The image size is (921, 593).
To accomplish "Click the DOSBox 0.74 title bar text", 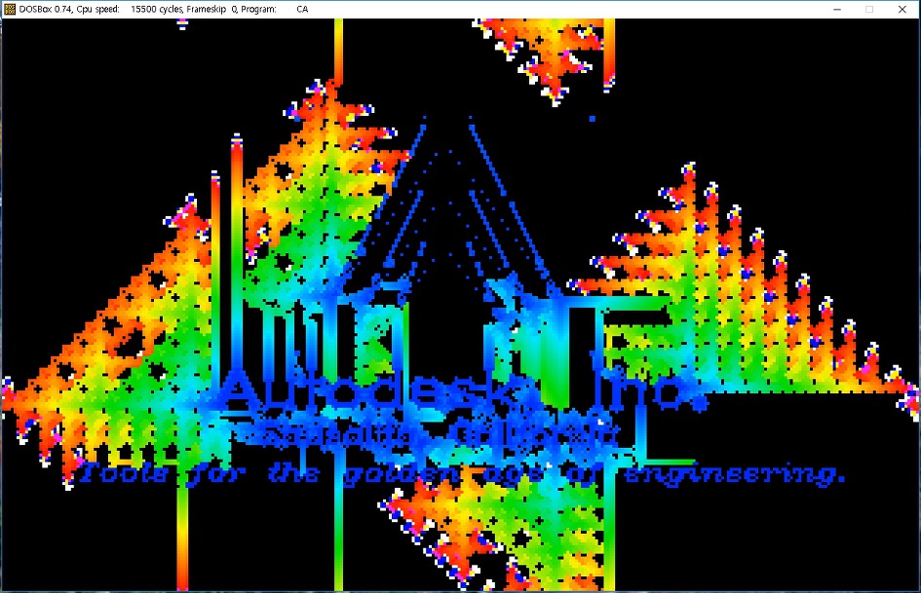I will (x=164, y=9).
